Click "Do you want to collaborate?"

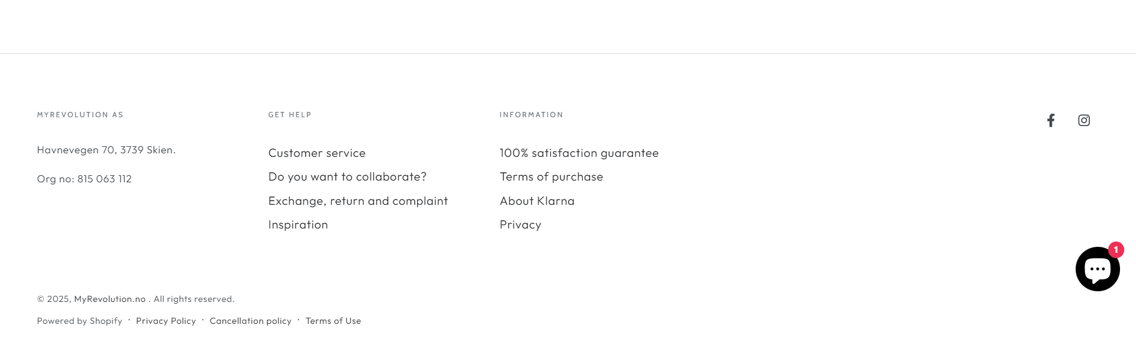(347, 177)
